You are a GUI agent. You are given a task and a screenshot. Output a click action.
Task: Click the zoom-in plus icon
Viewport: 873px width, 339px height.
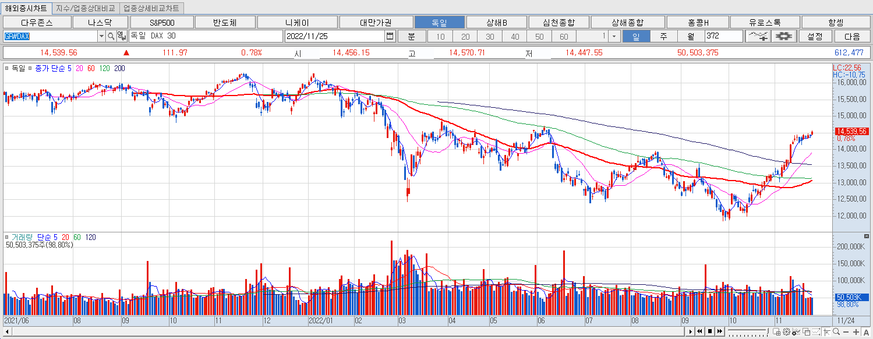[856, 332]
